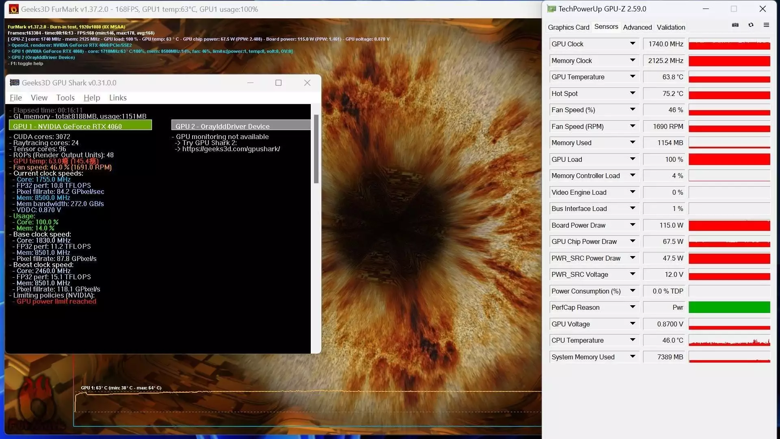
Task: Open the Memory Used sensor dropdown
Action: point(633,142)
